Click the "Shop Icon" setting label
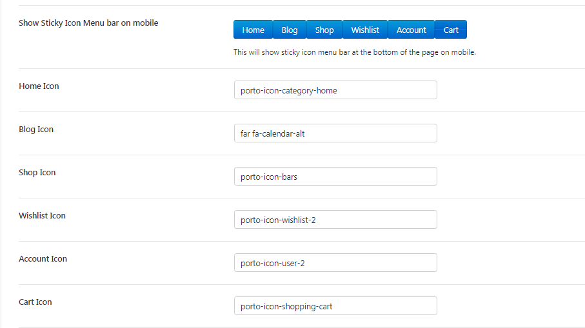This screenshot has width=585, height=328. [37, 173]
